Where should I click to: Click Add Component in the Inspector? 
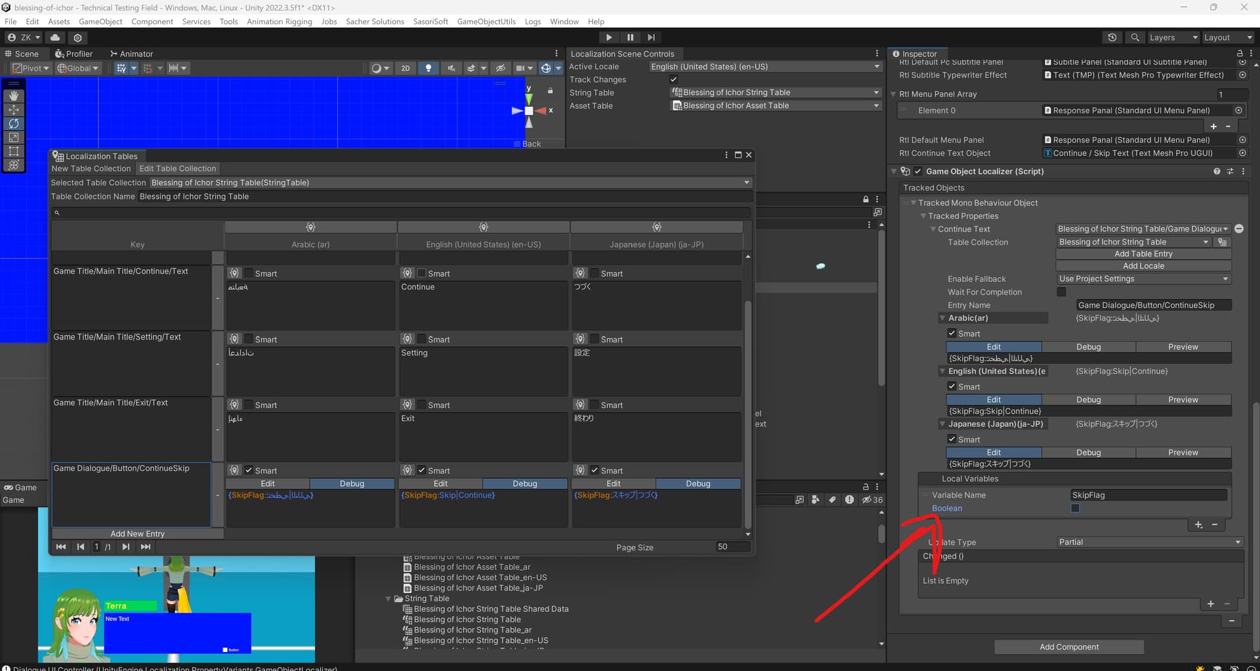(1068, 646)
